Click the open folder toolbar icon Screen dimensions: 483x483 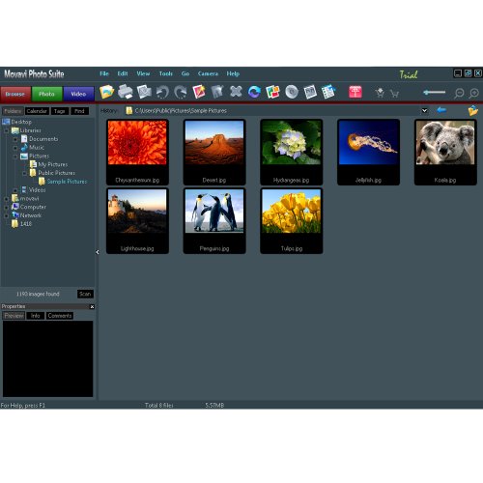pos(106,92)
